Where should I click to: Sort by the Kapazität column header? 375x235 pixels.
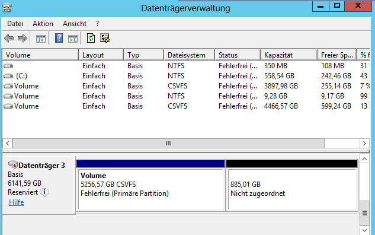pyautogui.click(x=289, y=55)
